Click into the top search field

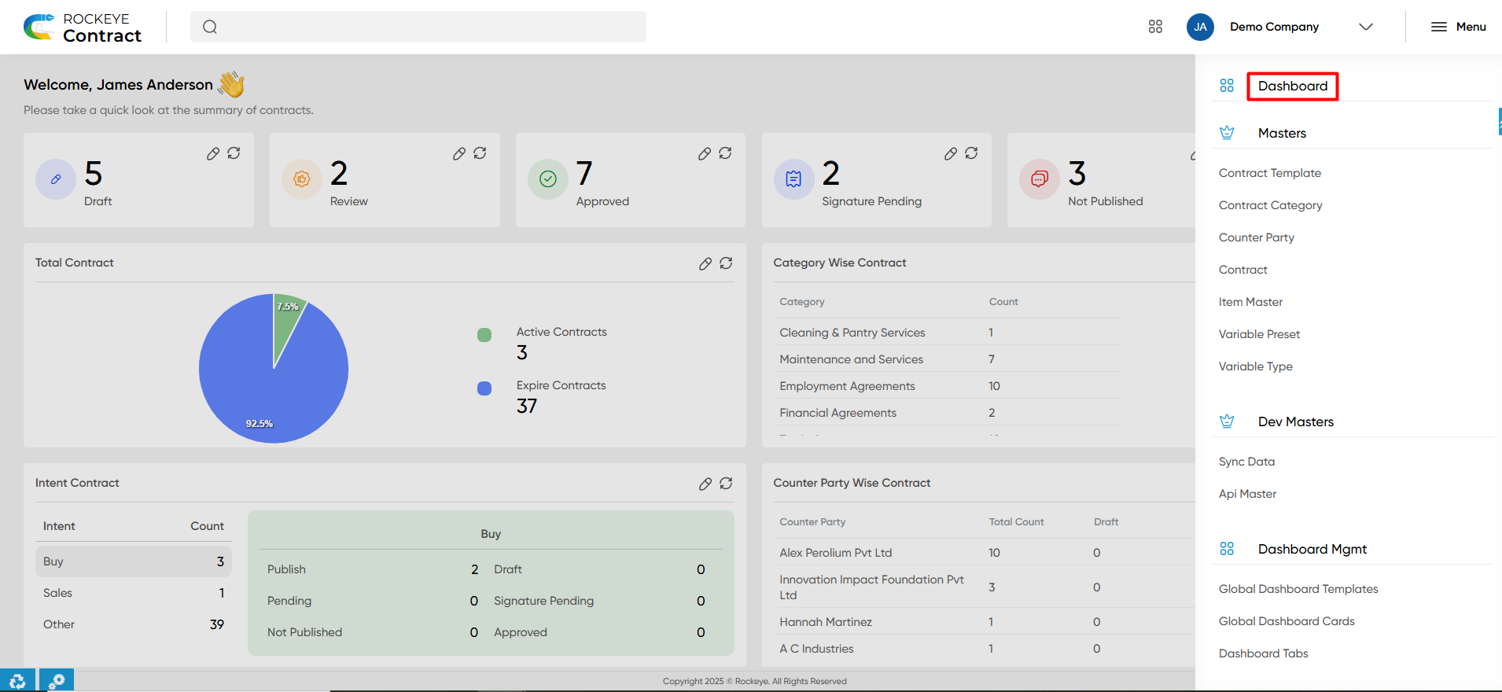418,27
